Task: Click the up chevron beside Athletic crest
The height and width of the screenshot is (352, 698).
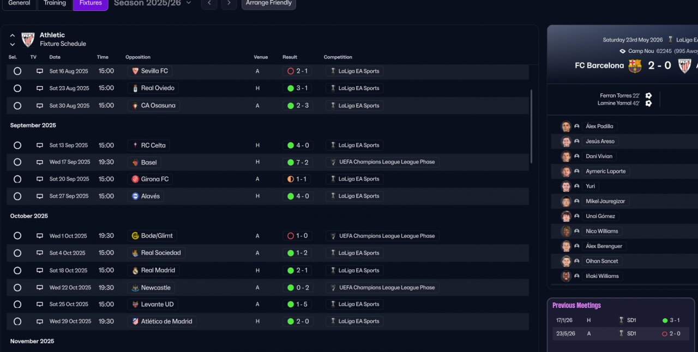Action: pos(13,35)
